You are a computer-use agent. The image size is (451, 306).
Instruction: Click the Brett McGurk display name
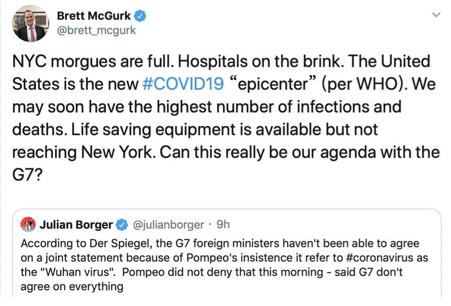(94, 16)
